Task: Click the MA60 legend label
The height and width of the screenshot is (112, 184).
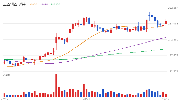Action: click(x=44, y=4)
